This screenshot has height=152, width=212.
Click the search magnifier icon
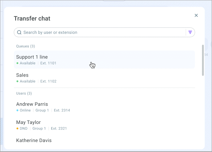pyautogui.click(x=19, y=32)
